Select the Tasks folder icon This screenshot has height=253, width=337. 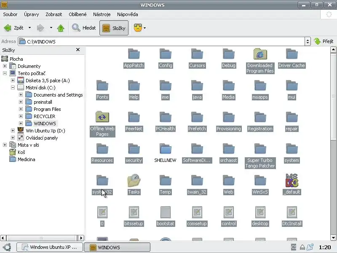tap(134, 180)
